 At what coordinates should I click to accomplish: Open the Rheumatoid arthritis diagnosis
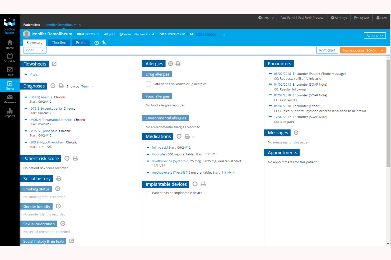pyautogui.click(x=51, y=120)
